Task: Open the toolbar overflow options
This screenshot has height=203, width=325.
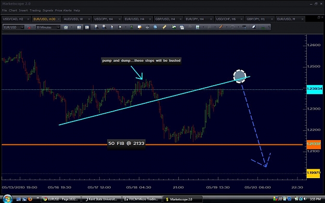Action: click(269, 28)
